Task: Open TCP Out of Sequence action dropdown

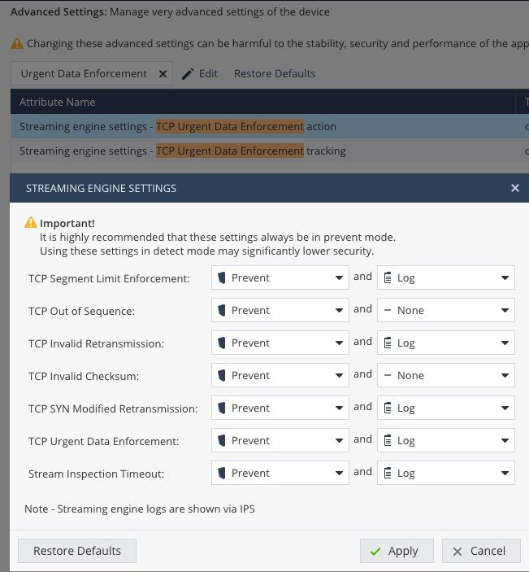Action: pyautogui.click(x=280, y=310)
